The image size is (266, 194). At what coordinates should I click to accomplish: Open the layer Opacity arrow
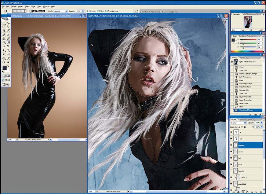[262, 123]
